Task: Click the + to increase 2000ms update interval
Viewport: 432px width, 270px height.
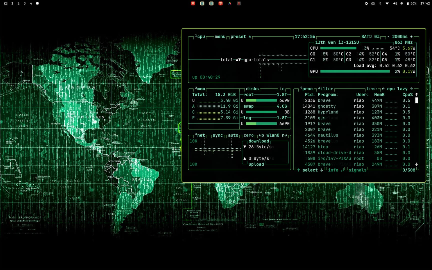Action: pos(411,36)
